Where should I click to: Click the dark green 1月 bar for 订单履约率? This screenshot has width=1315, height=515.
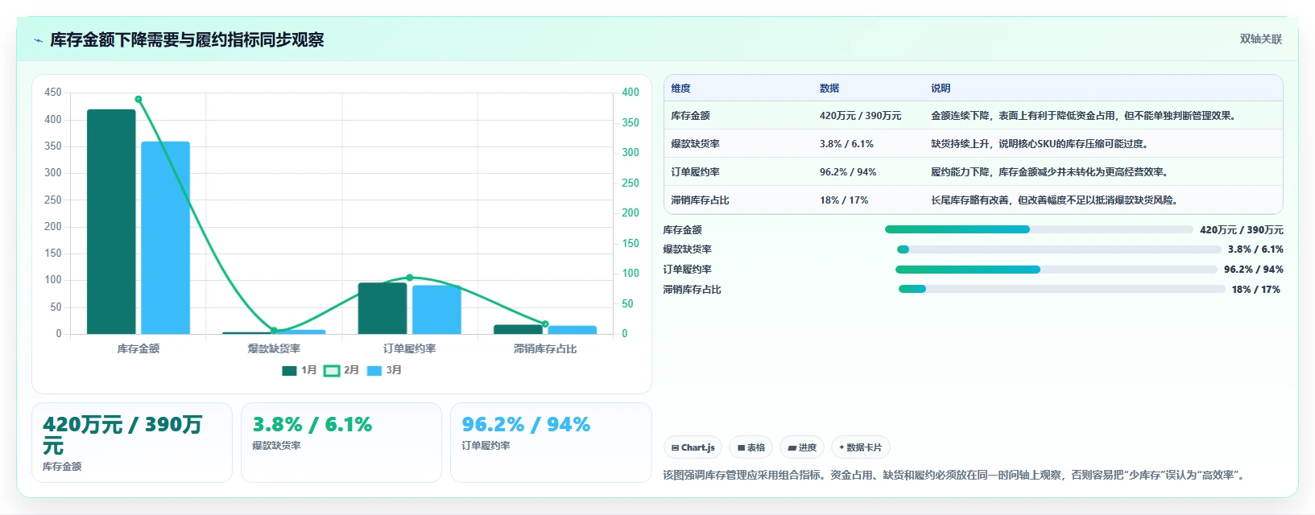pos(383,308)
